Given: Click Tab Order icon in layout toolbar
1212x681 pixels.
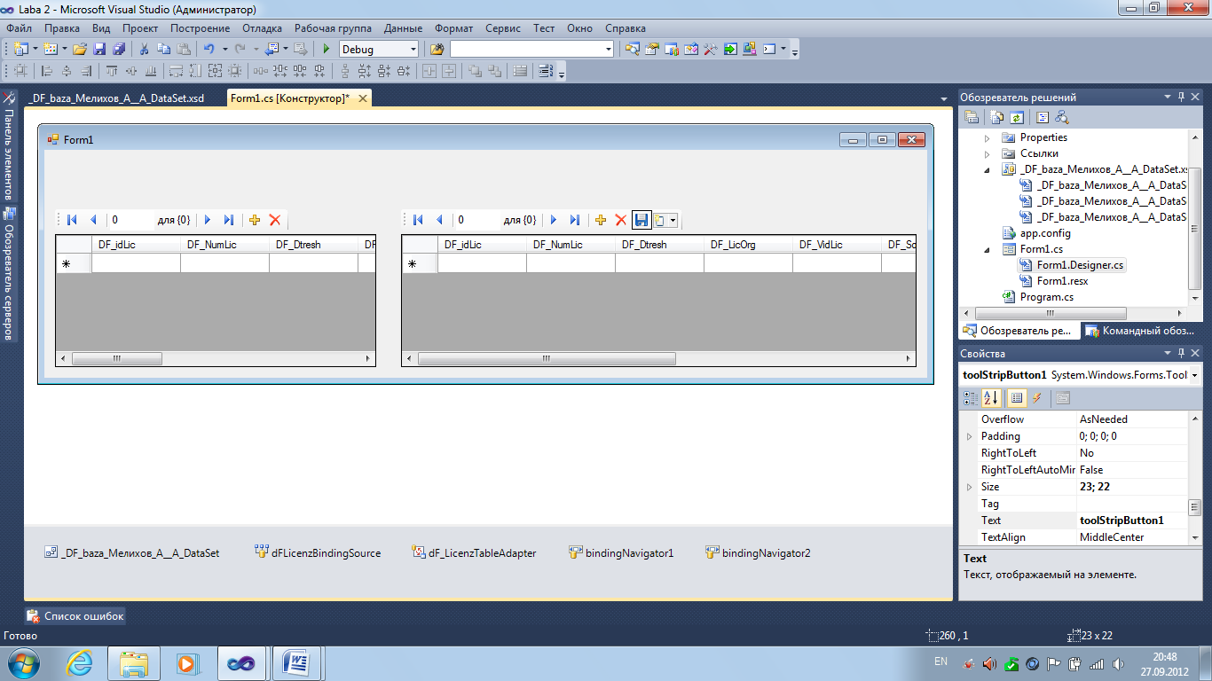Looking at the screenshot, I should pyautogui.click(x=546, y=71).
